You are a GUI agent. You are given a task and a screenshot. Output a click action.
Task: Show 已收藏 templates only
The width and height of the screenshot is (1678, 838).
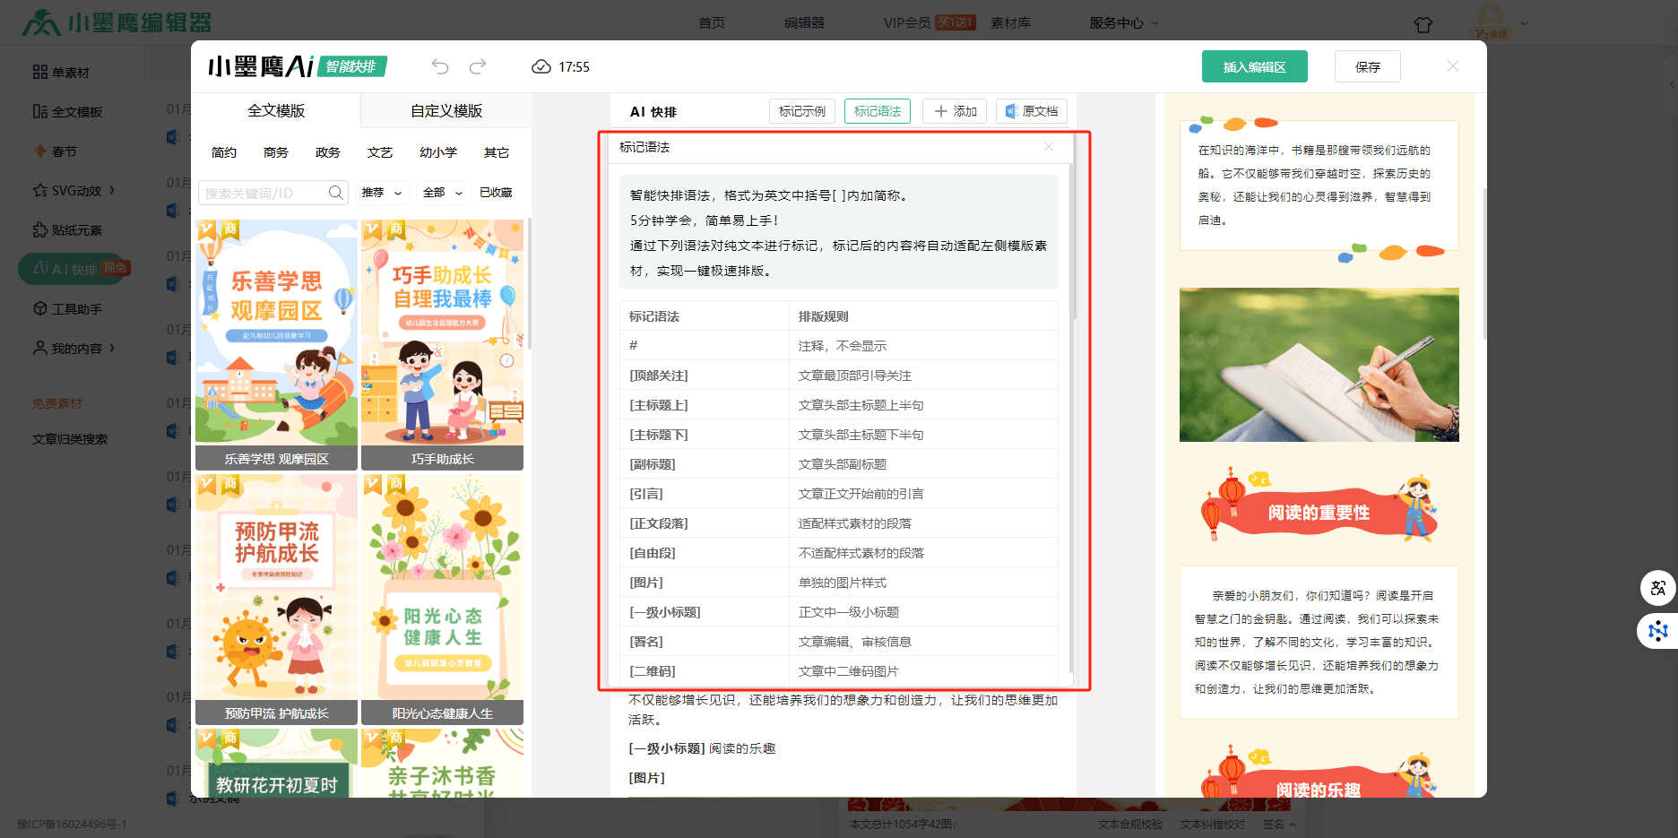coord(496,193)
